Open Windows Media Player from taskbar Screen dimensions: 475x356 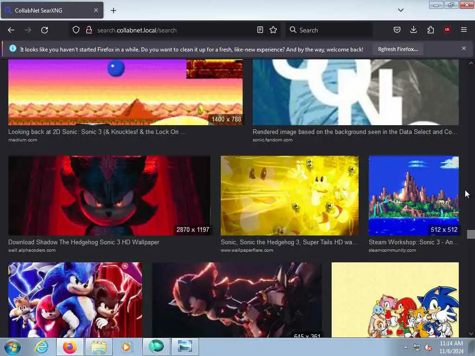click(x=127, y=347)
